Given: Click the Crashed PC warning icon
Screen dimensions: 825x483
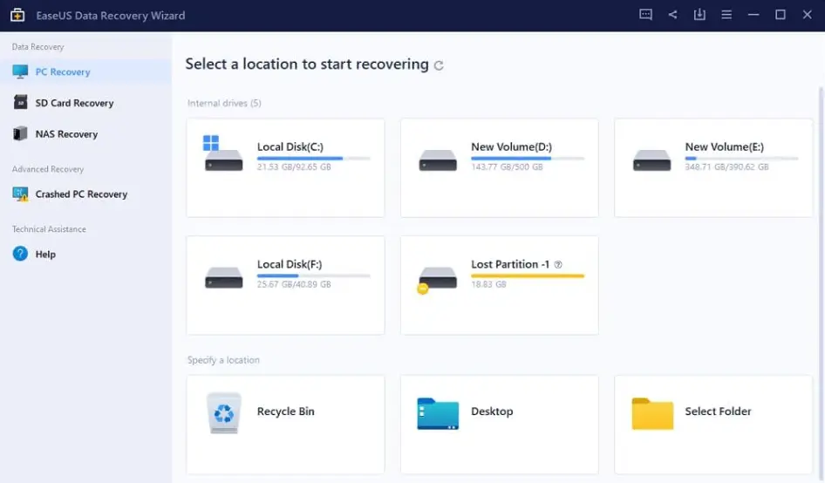Looking at the screenshot, I should click(x=21, y=194).
